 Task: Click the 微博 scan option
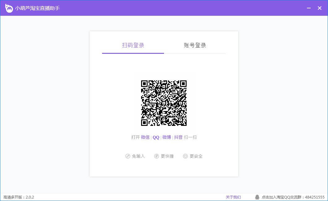pyautogui.click(x=166, y=137)
